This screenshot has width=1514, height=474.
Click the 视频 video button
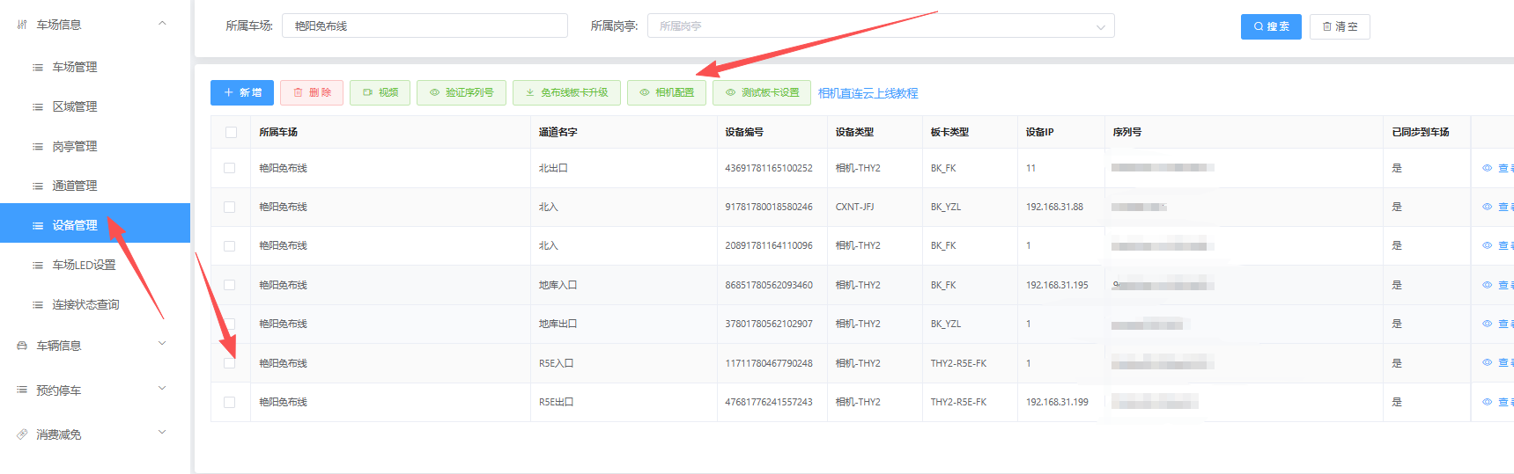tap(380, 92)
